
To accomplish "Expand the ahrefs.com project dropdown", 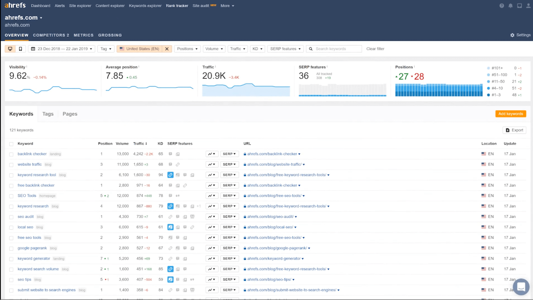I will (x=41, y=18).
